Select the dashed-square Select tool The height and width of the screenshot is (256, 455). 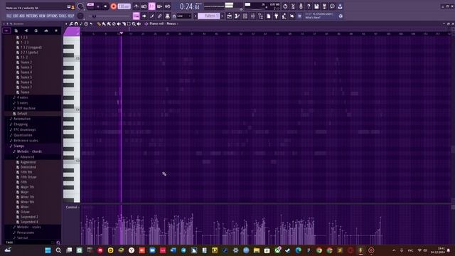click(129, 23)
